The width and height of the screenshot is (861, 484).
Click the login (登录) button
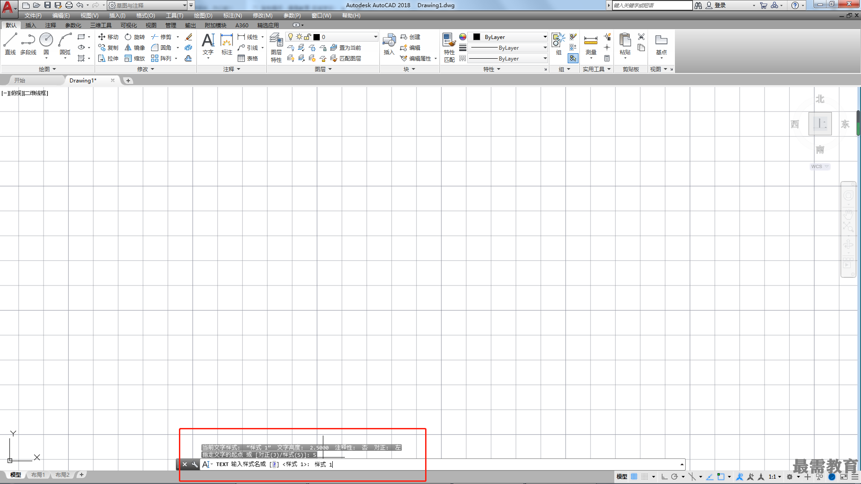pos(716,5)
